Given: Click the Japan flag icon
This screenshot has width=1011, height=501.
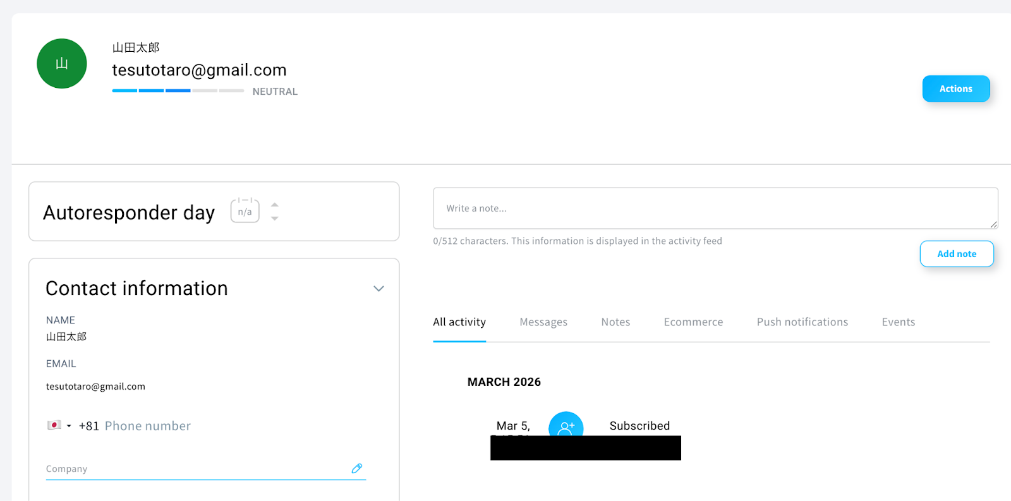Looking at the screenshot, I should (x=54, y=425).
